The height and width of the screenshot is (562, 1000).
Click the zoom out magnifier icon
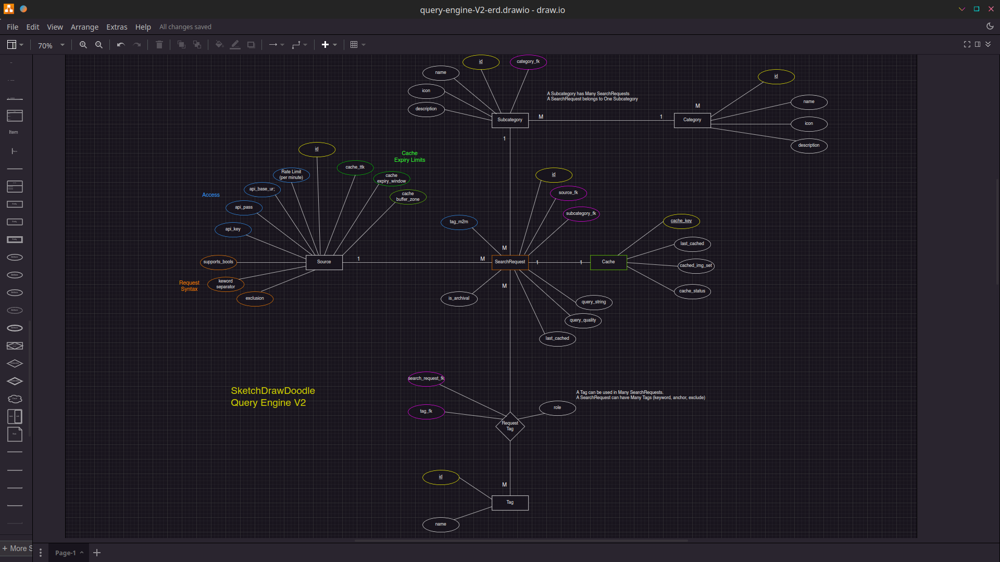pyautogui.click(x=99, y=45)
